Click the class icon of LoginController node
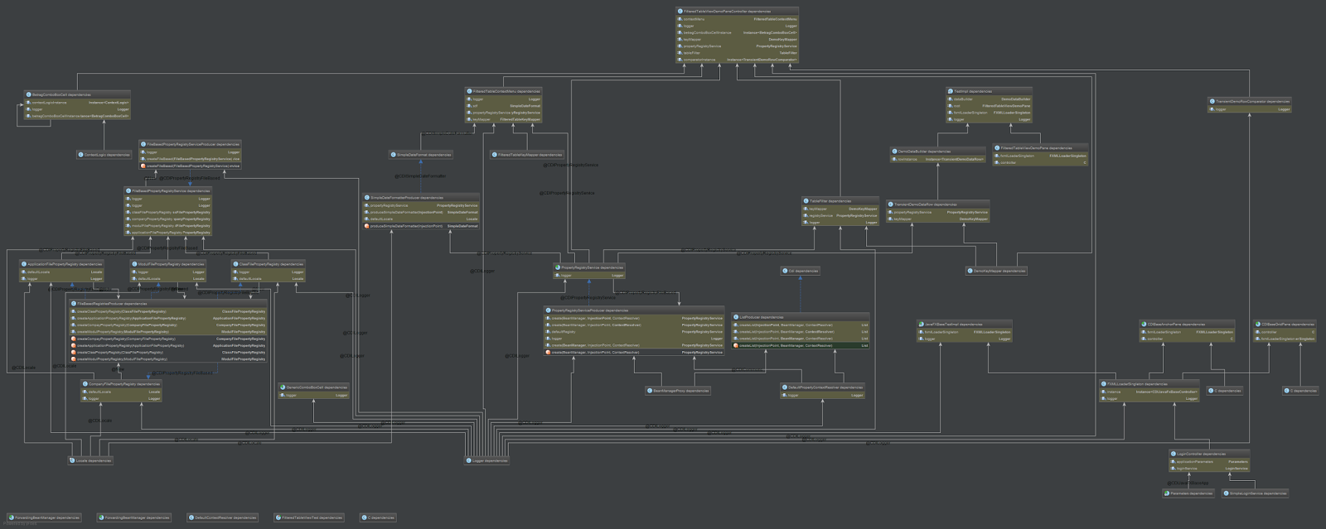 [1173, 454]
